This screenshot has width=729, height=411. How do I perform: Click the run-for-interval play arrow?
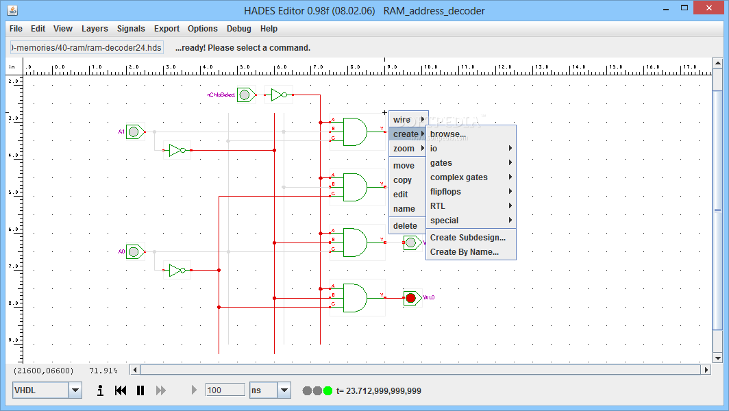(195, 390)
